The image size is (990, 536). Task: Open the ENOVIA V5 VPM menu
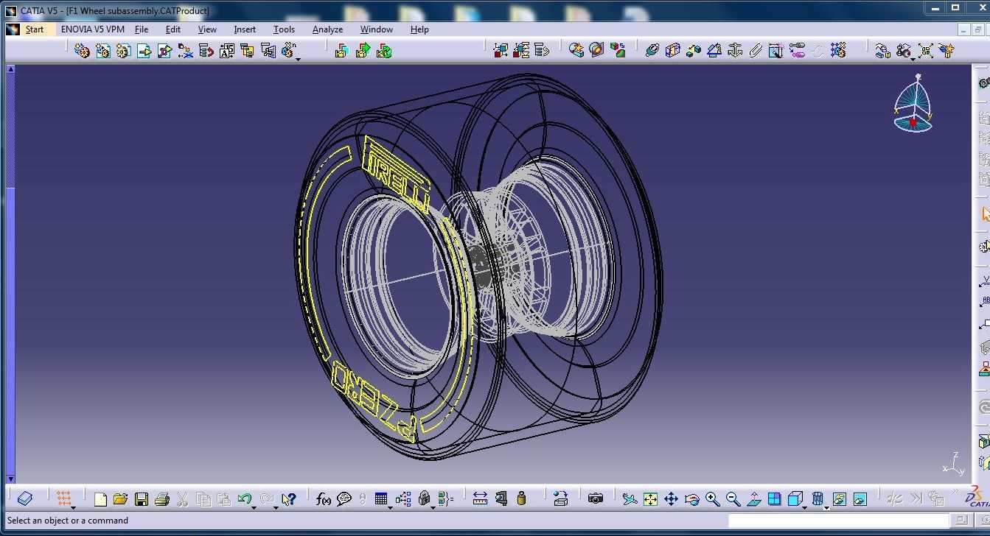click(x=93, y=29)
